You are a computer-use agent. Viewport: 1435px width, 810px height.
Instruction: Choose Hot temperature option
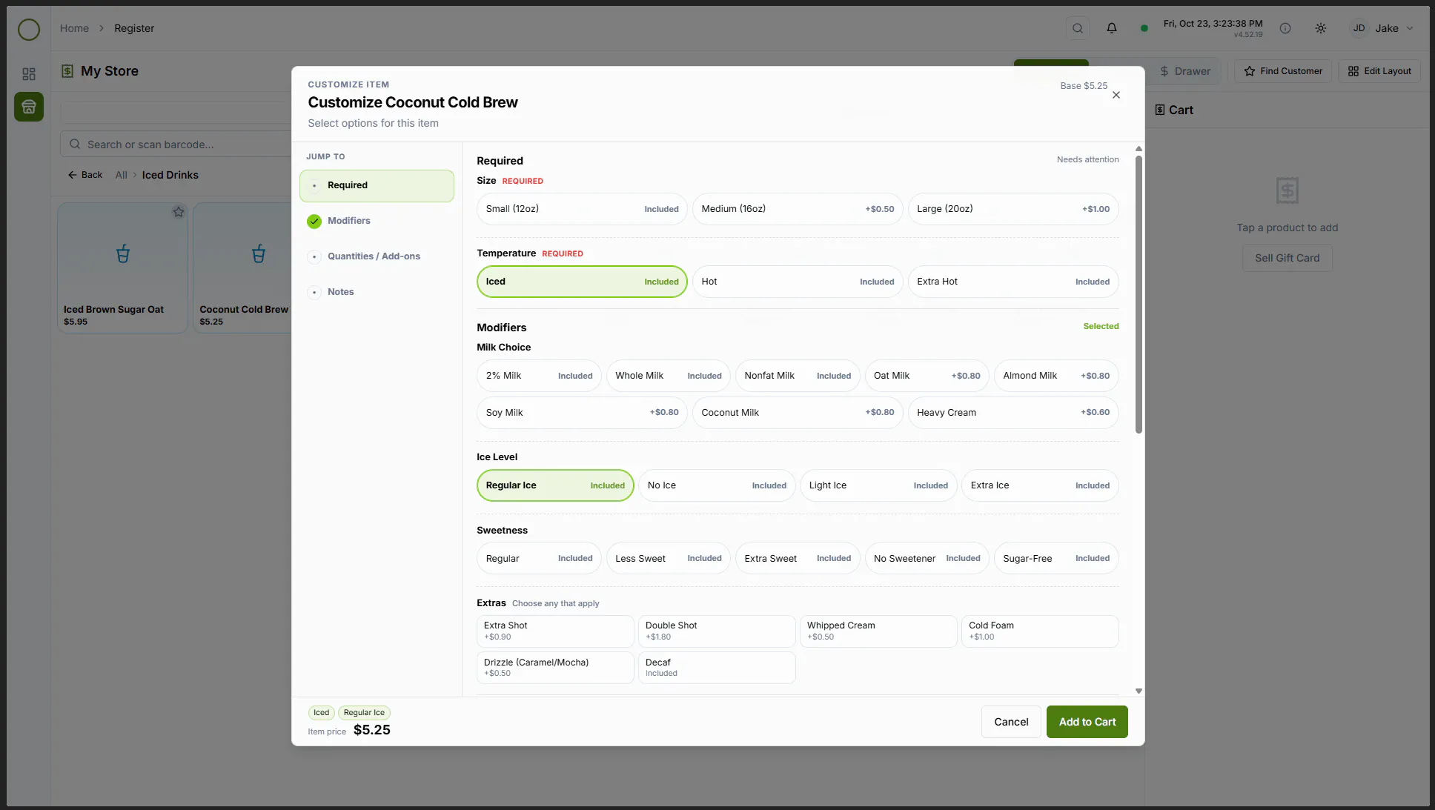tap(798, 282)
